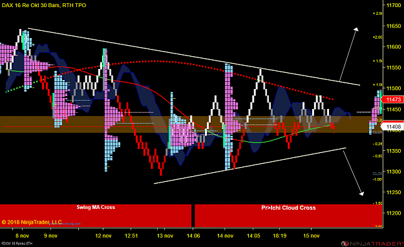Click the '13 nov' date label
This screenshot has height=247, width=404.
[x=165, y=235]
